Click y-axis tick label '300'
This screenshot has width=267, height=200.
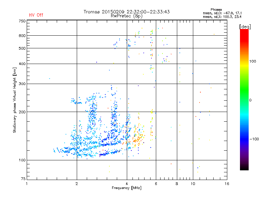(x=22, y=84)
